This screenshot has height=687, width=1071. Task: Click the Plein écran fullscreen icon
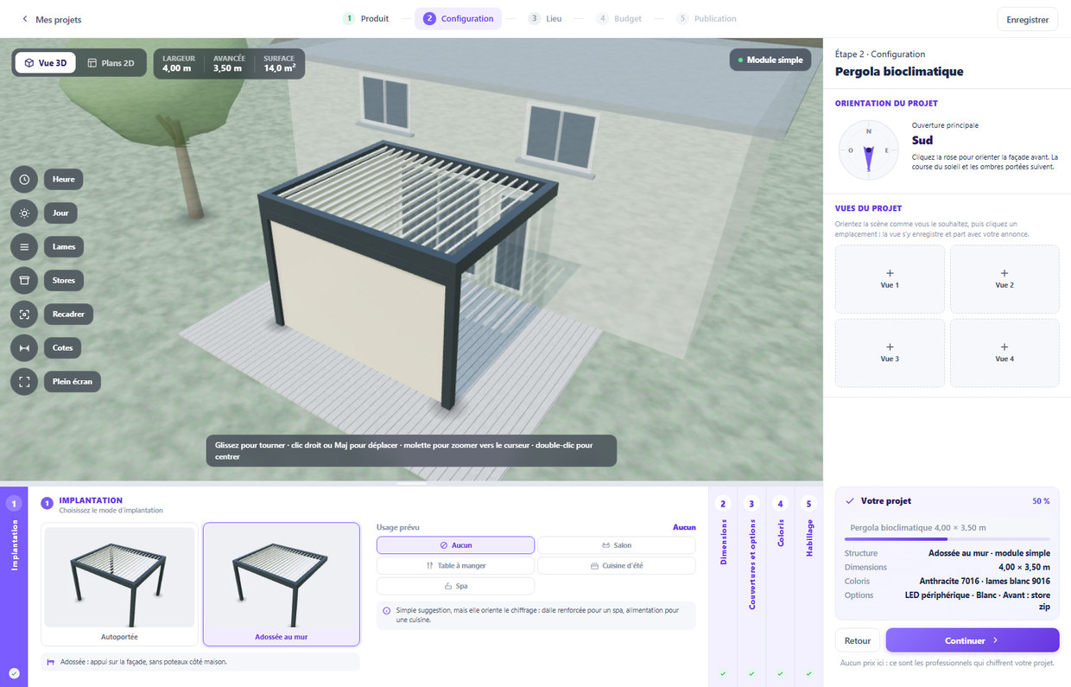[x=24, y=381]
